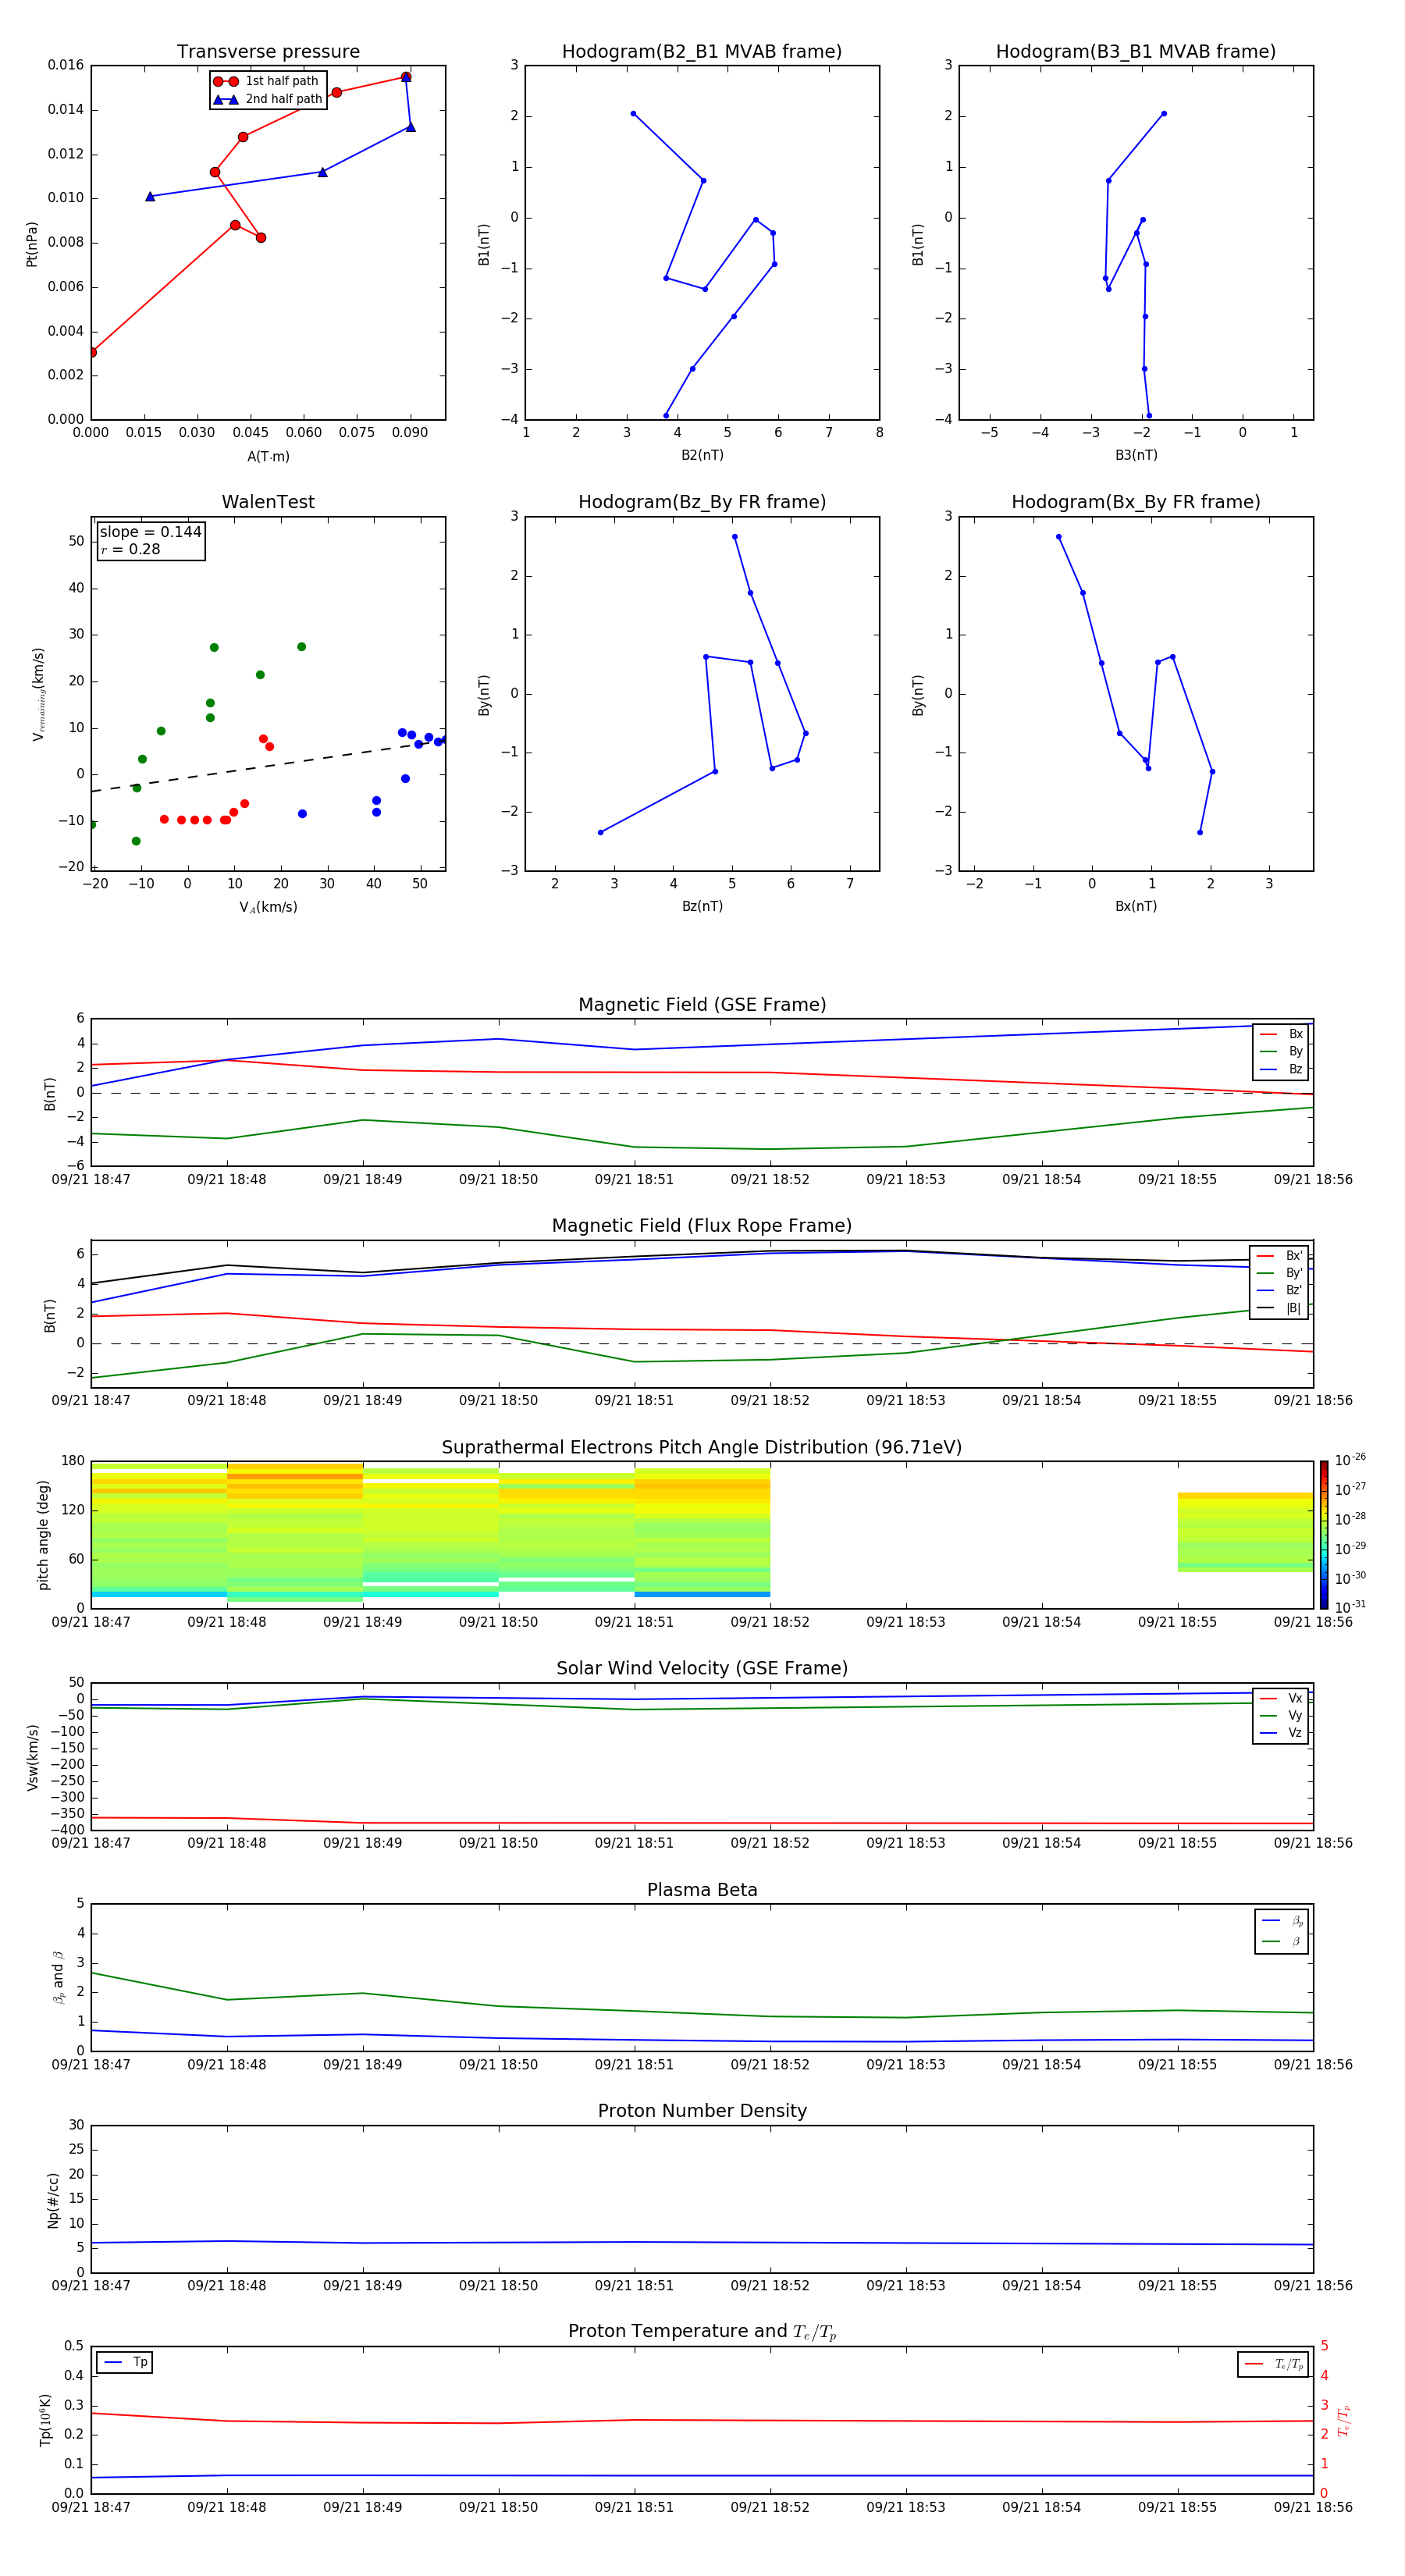Click the pitch angle distribution color bar
This screenshot has height=2576, width=1405.
1324,1534
